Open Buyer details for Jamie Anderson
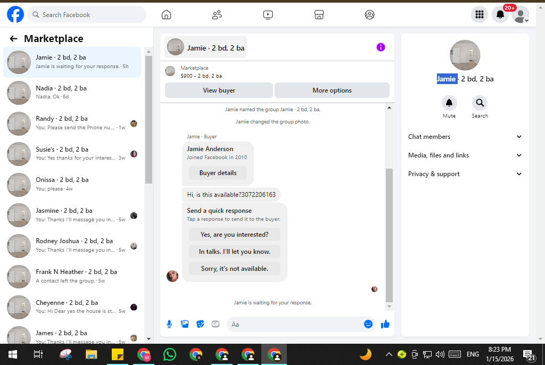The image size is (545, 365). tap(218, 173)
